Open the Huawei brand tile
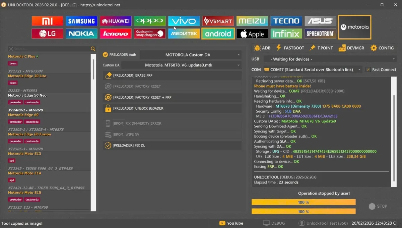 pyautogui.click(x=116, y=21)
